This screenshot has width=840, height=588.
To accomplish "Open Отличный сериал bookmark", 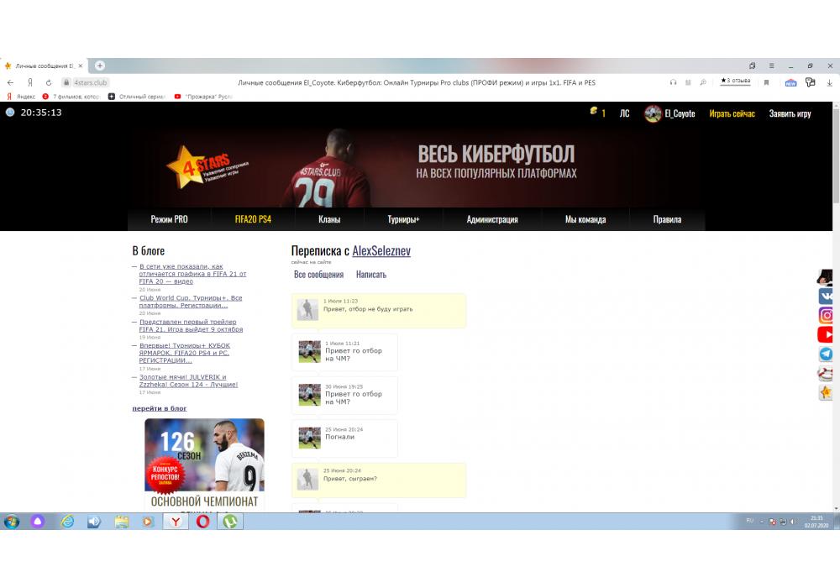I will click(x=137, y=97).
